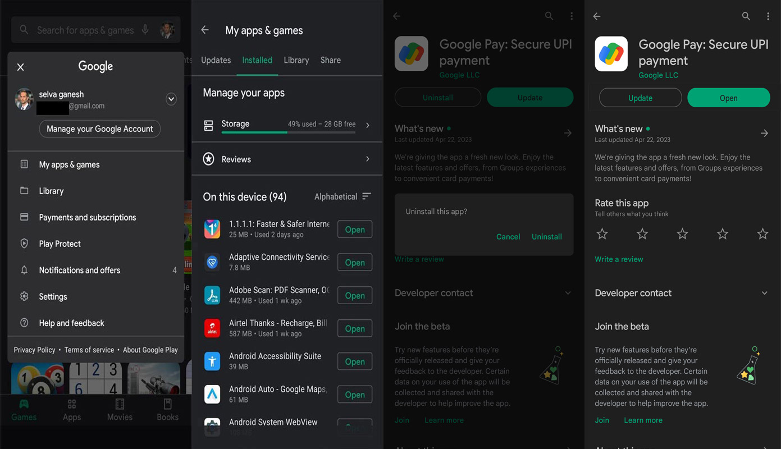Cancel the uninstall dialog
Viewport: 781px width, 449px height.
click(x=508, y=237)
